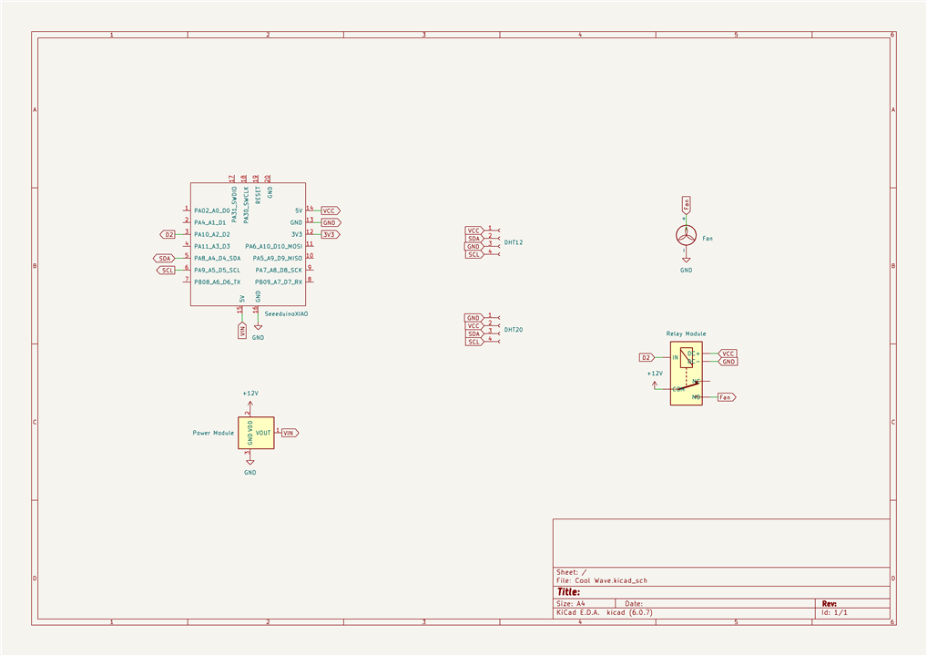Click GND power symbol below Power Module
The height and width of the screenshot is (656, 927).
tap(250, 462)
